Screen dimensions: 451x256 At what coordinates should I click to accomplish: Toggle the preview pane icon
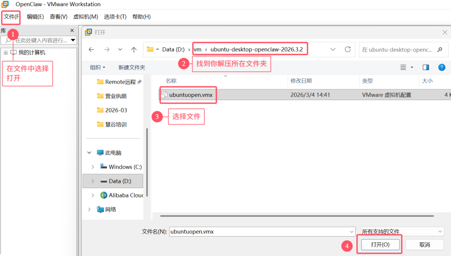pyautogui.click(x=425, y=67)
